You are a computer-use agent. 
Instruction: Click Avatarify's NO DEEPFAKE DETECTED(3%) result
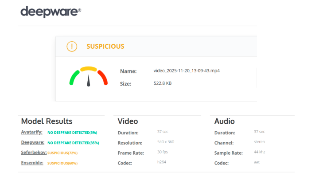click(72, 133)
